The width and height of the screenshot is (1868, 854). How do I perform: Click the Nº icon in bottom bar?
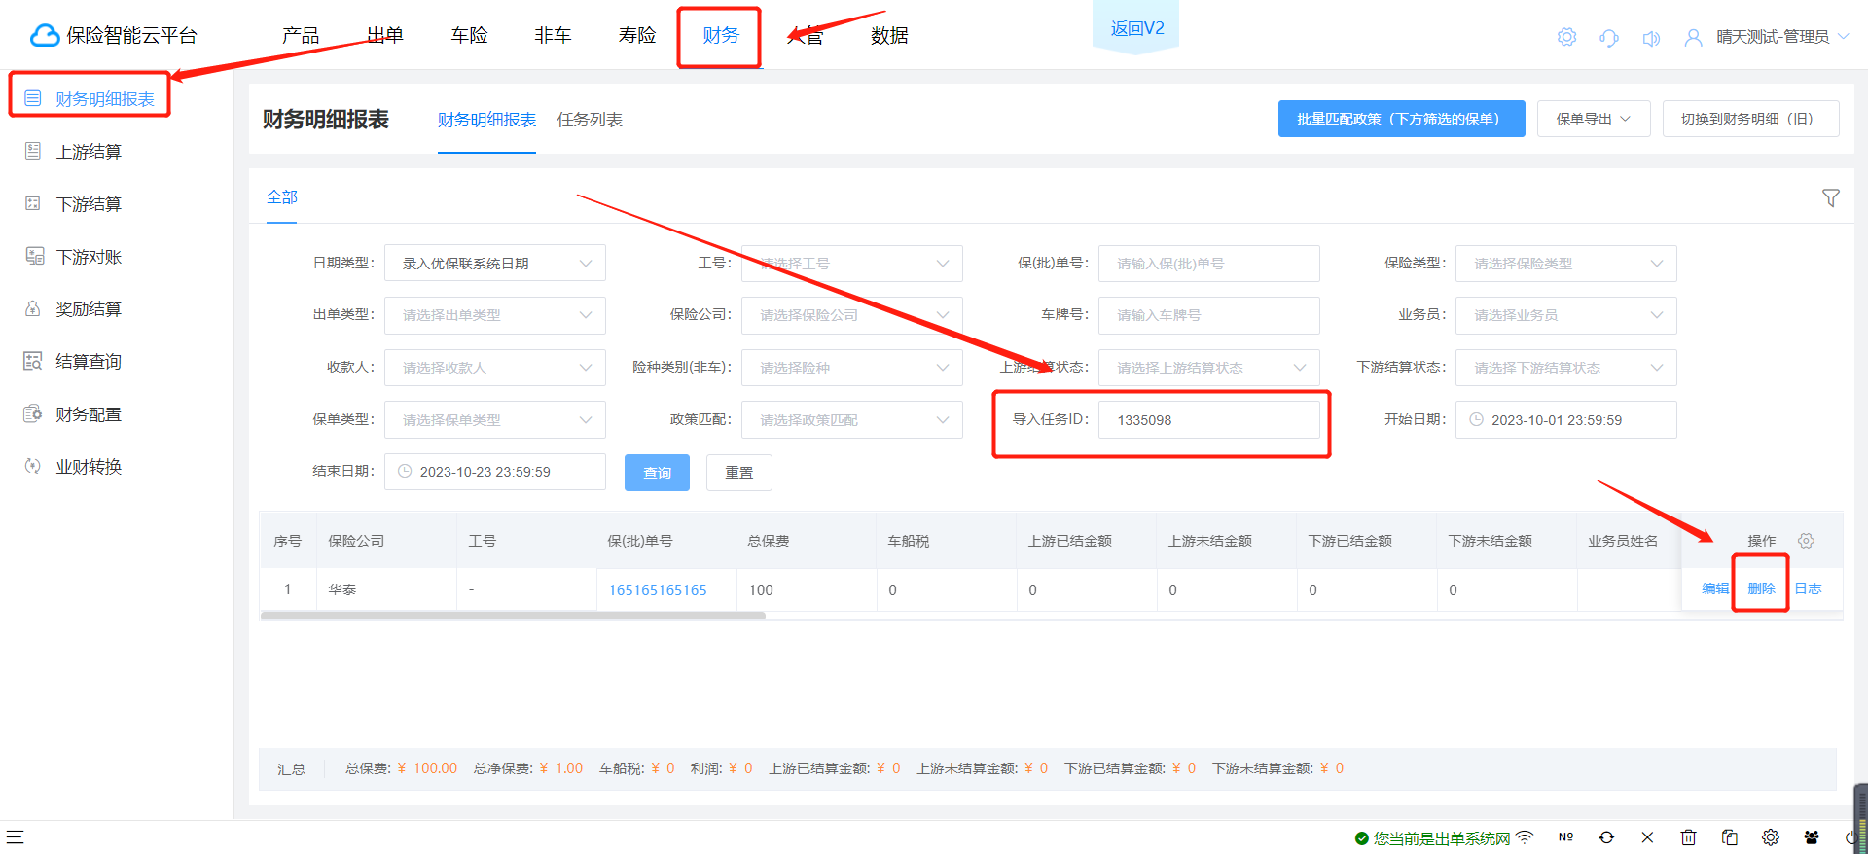pyautogui.click(x=1565, y=836)
